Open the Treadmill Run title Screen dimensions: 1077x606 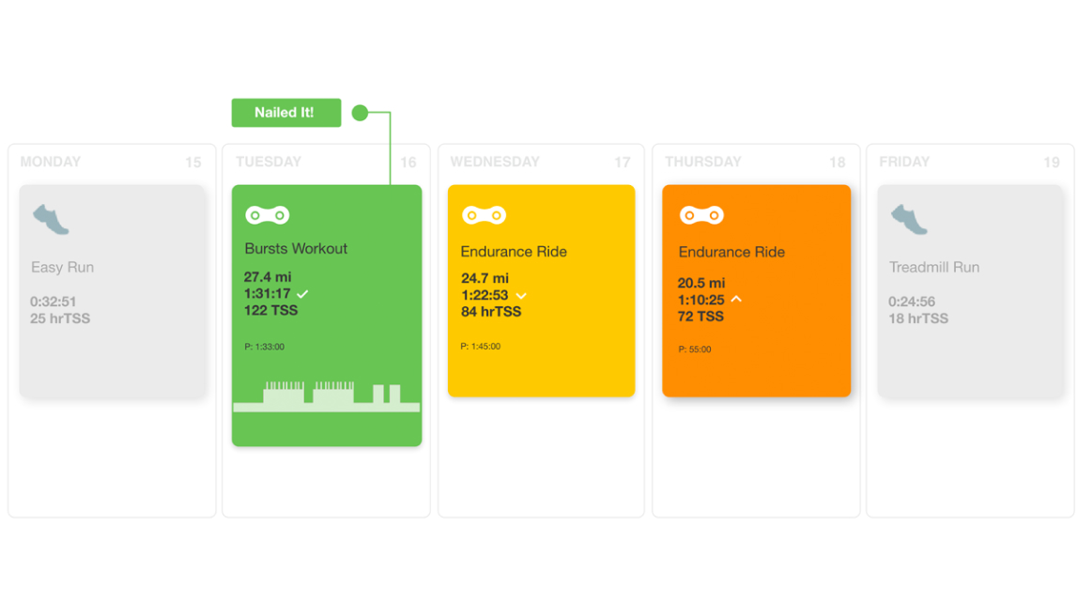coord(934,267)
